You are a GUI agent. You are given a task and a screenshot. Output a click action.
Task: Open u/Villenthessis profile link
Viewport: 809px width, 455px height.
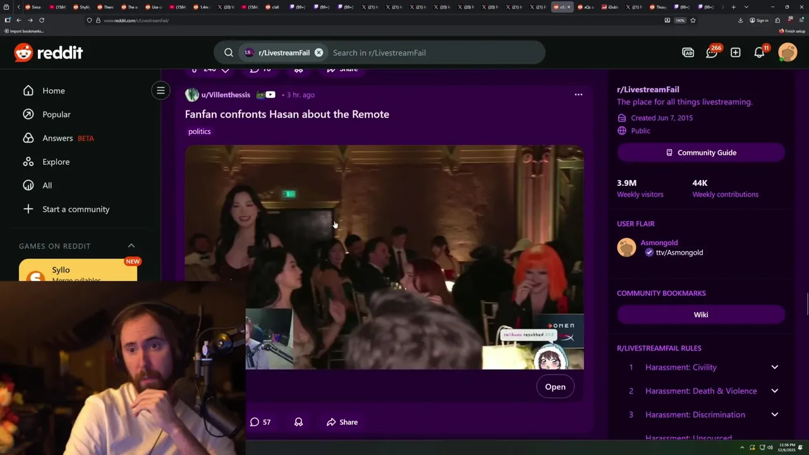click(226, 95)
